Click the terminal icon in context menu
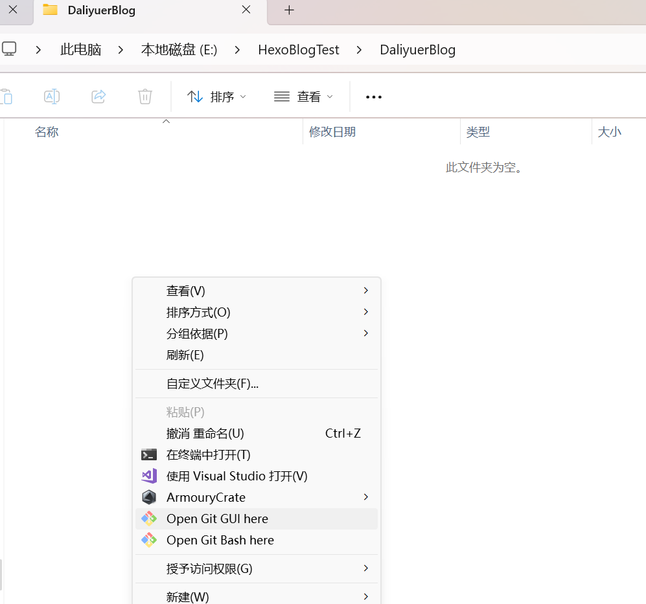 (149, 454)
